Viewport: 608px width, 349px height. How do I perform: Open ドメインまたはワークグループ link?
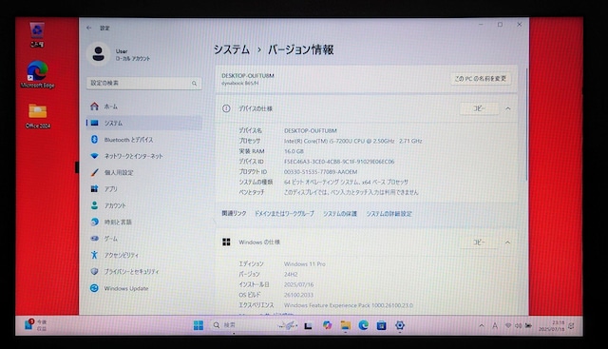284,214
